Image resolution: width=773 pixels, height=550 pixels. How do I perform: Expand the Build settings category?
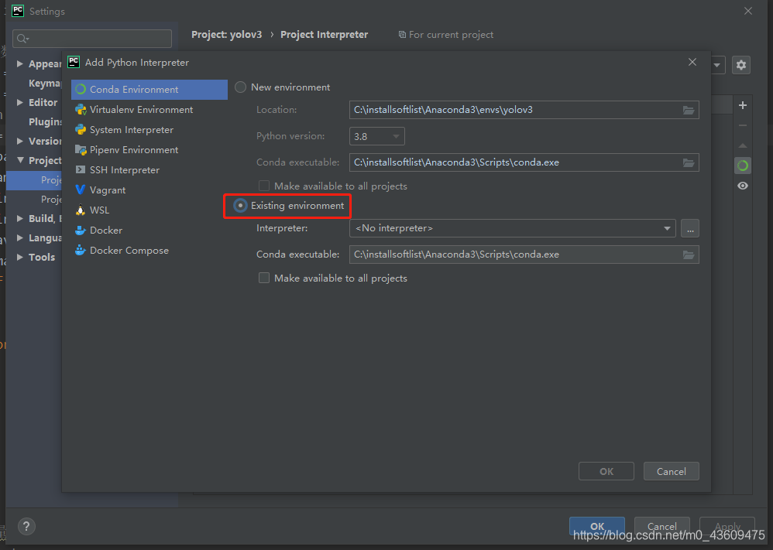click(x=19, y=218)
